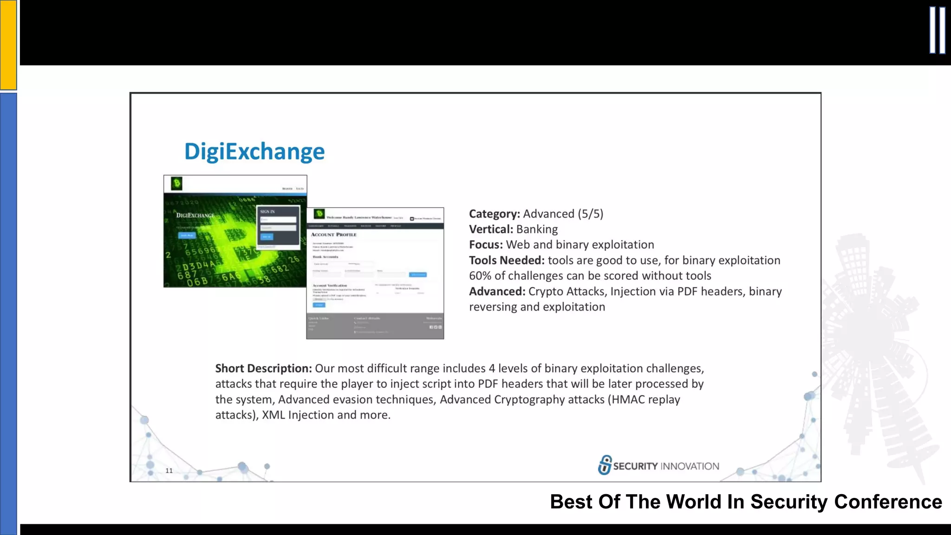Click the green bitcoin logo icon in sign-in screenshot
The height and width of the screenshot is (535, 951).
(176, 183)
